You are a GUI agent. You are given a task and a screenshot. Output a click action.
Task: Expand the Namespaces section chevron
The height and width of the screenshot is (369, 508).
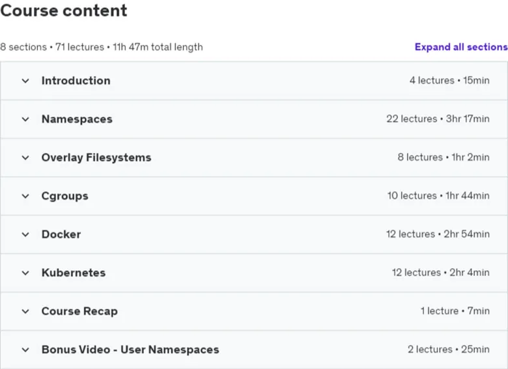tap(25, 119)
